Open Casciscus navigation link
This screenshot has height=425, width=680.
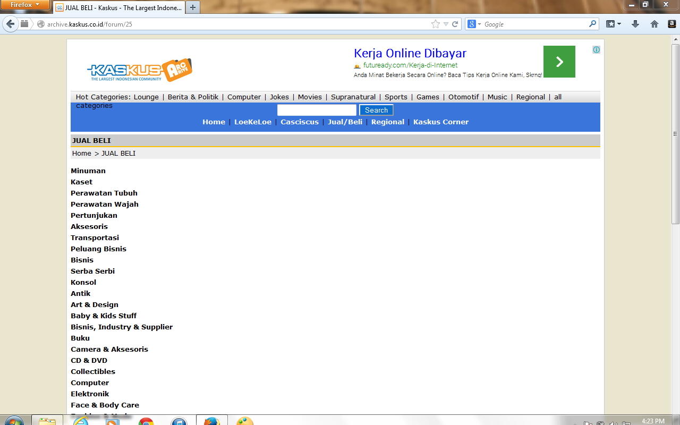pyautogui.click(x=300, y=122)
